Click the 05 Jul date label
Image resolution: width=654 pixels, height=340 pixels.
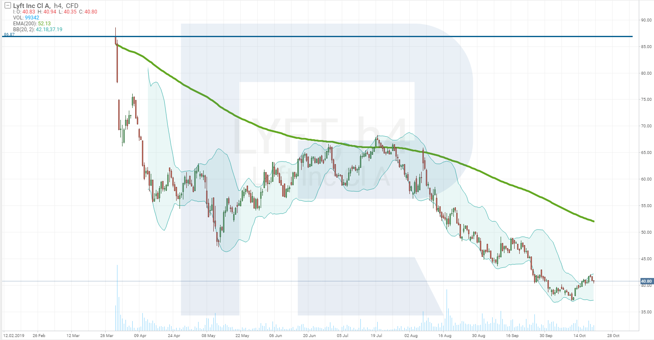click(x=343, y=336)
